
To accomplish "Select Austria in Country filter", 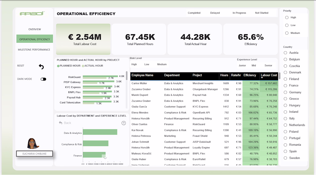I will click(285, 53).
